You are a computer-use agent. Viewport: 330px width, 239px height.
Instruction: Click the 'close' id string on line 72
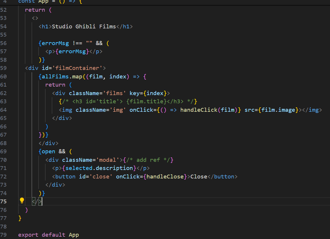click(x=101, y=176)
